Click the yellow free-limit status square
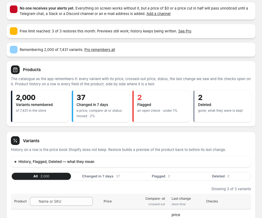The image size is (262, 218). pos(14,31)
